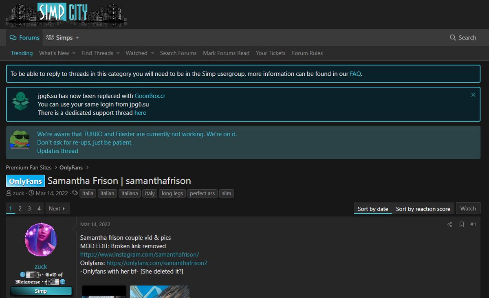Follow the FAQ link in notice

pyautogui.click(x=355, y=74)
